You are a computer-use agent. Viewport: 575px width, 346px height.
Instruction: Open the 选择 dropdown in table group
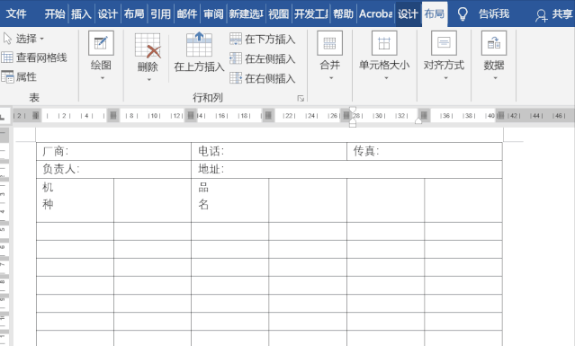point(30,39)
